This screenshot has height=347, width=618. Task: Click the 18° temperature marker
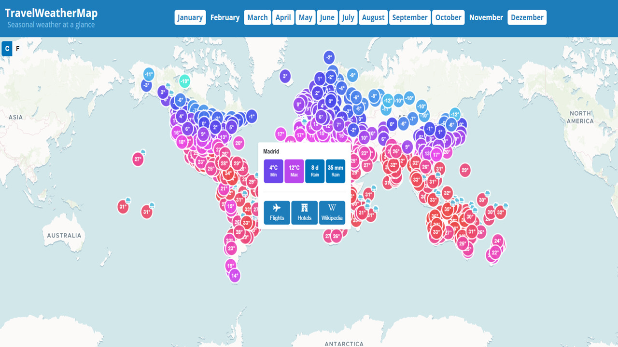pos(182,142)
